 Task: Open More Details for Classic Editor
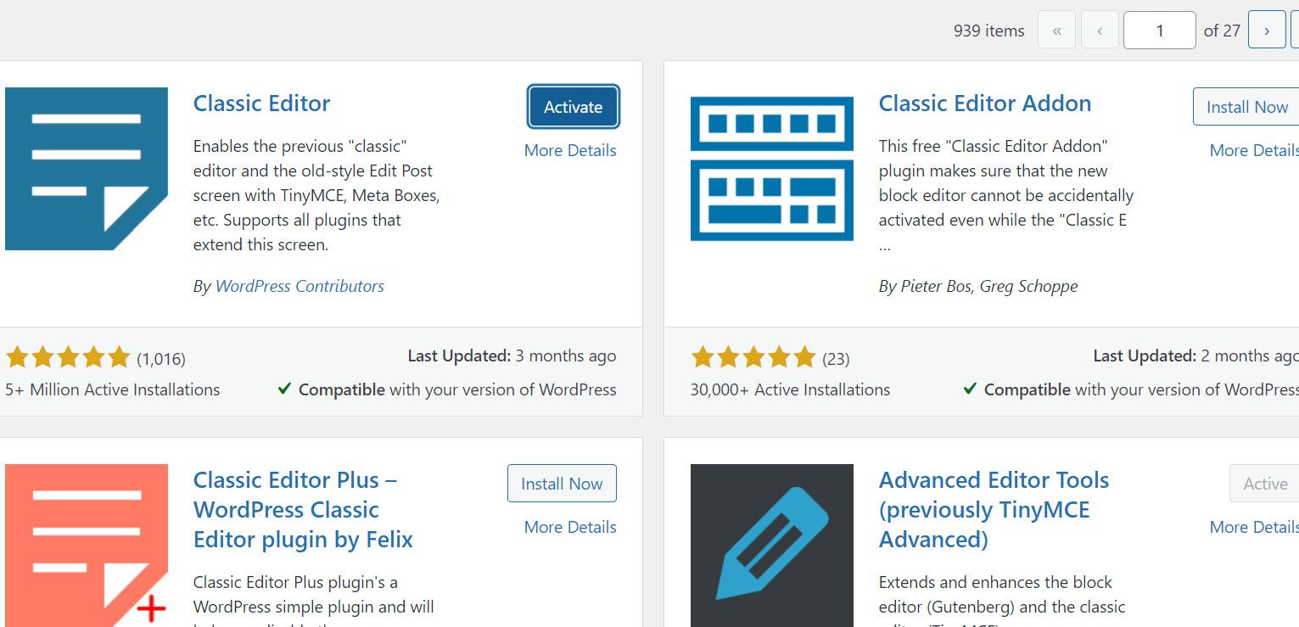(569, 150)
